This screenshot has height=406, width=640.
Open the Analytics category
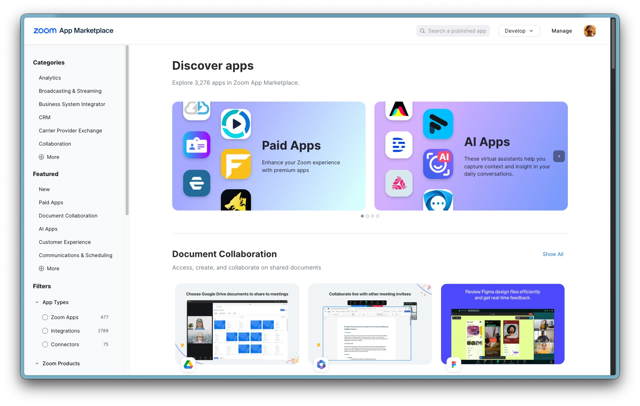tap(50, 78)
